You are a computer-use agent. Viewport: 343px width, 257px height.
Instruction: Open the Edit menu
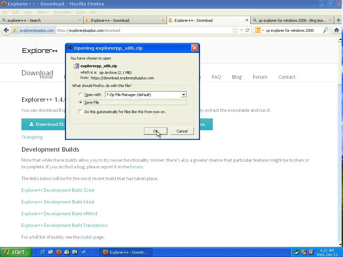pos(16,12)
